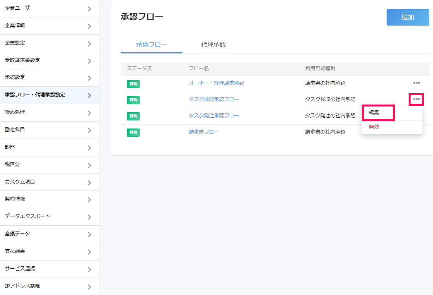
Task: Click the フロー名 column header
Action: pyautogui.click(x=199, y=68)
